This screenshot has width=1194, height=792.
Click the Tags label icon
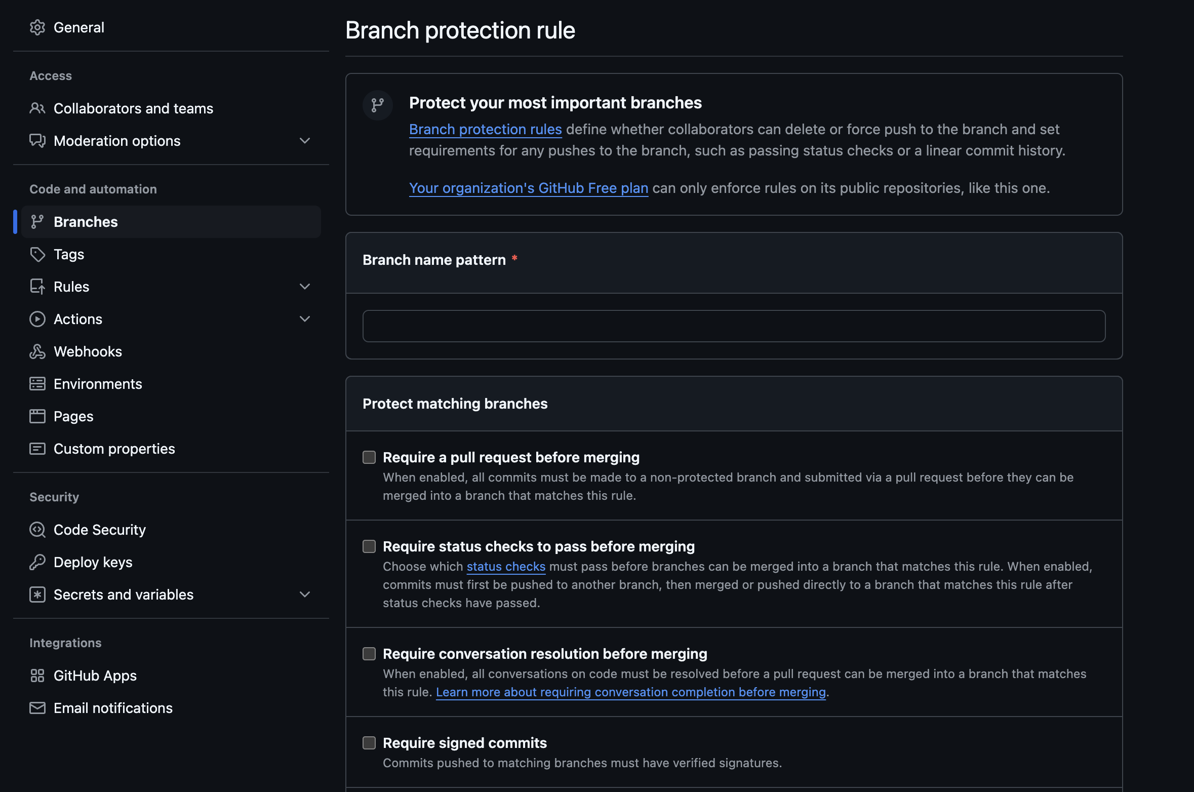37,254
